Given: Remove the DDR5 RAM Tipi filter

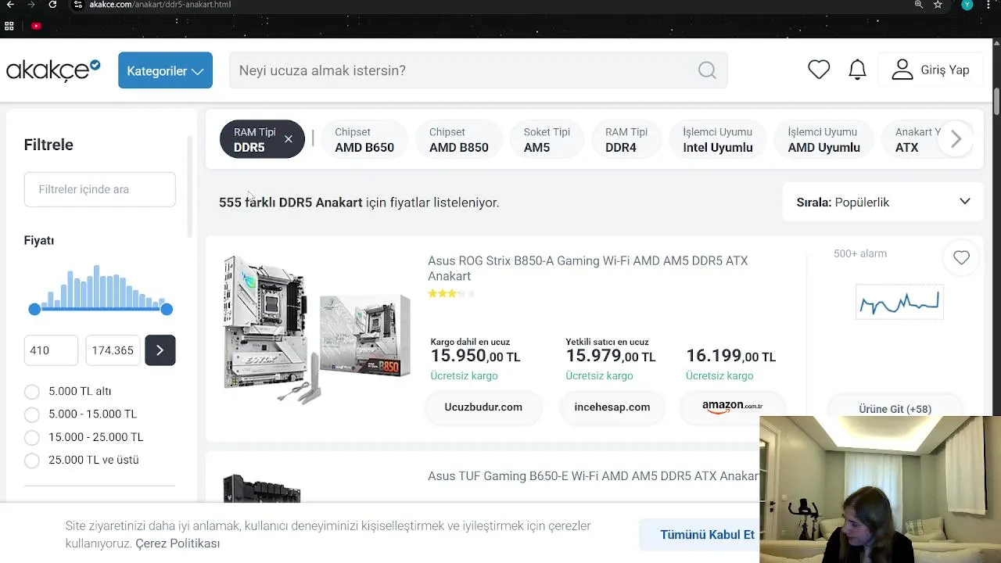Looking at the screenshot, I should tap(288, 139).
